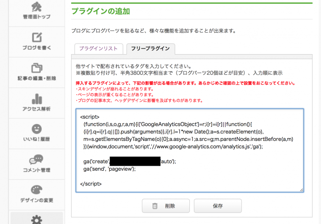Click the trash can icon beside 削除
The image size is (321, 224).
[x=155, y=206]
